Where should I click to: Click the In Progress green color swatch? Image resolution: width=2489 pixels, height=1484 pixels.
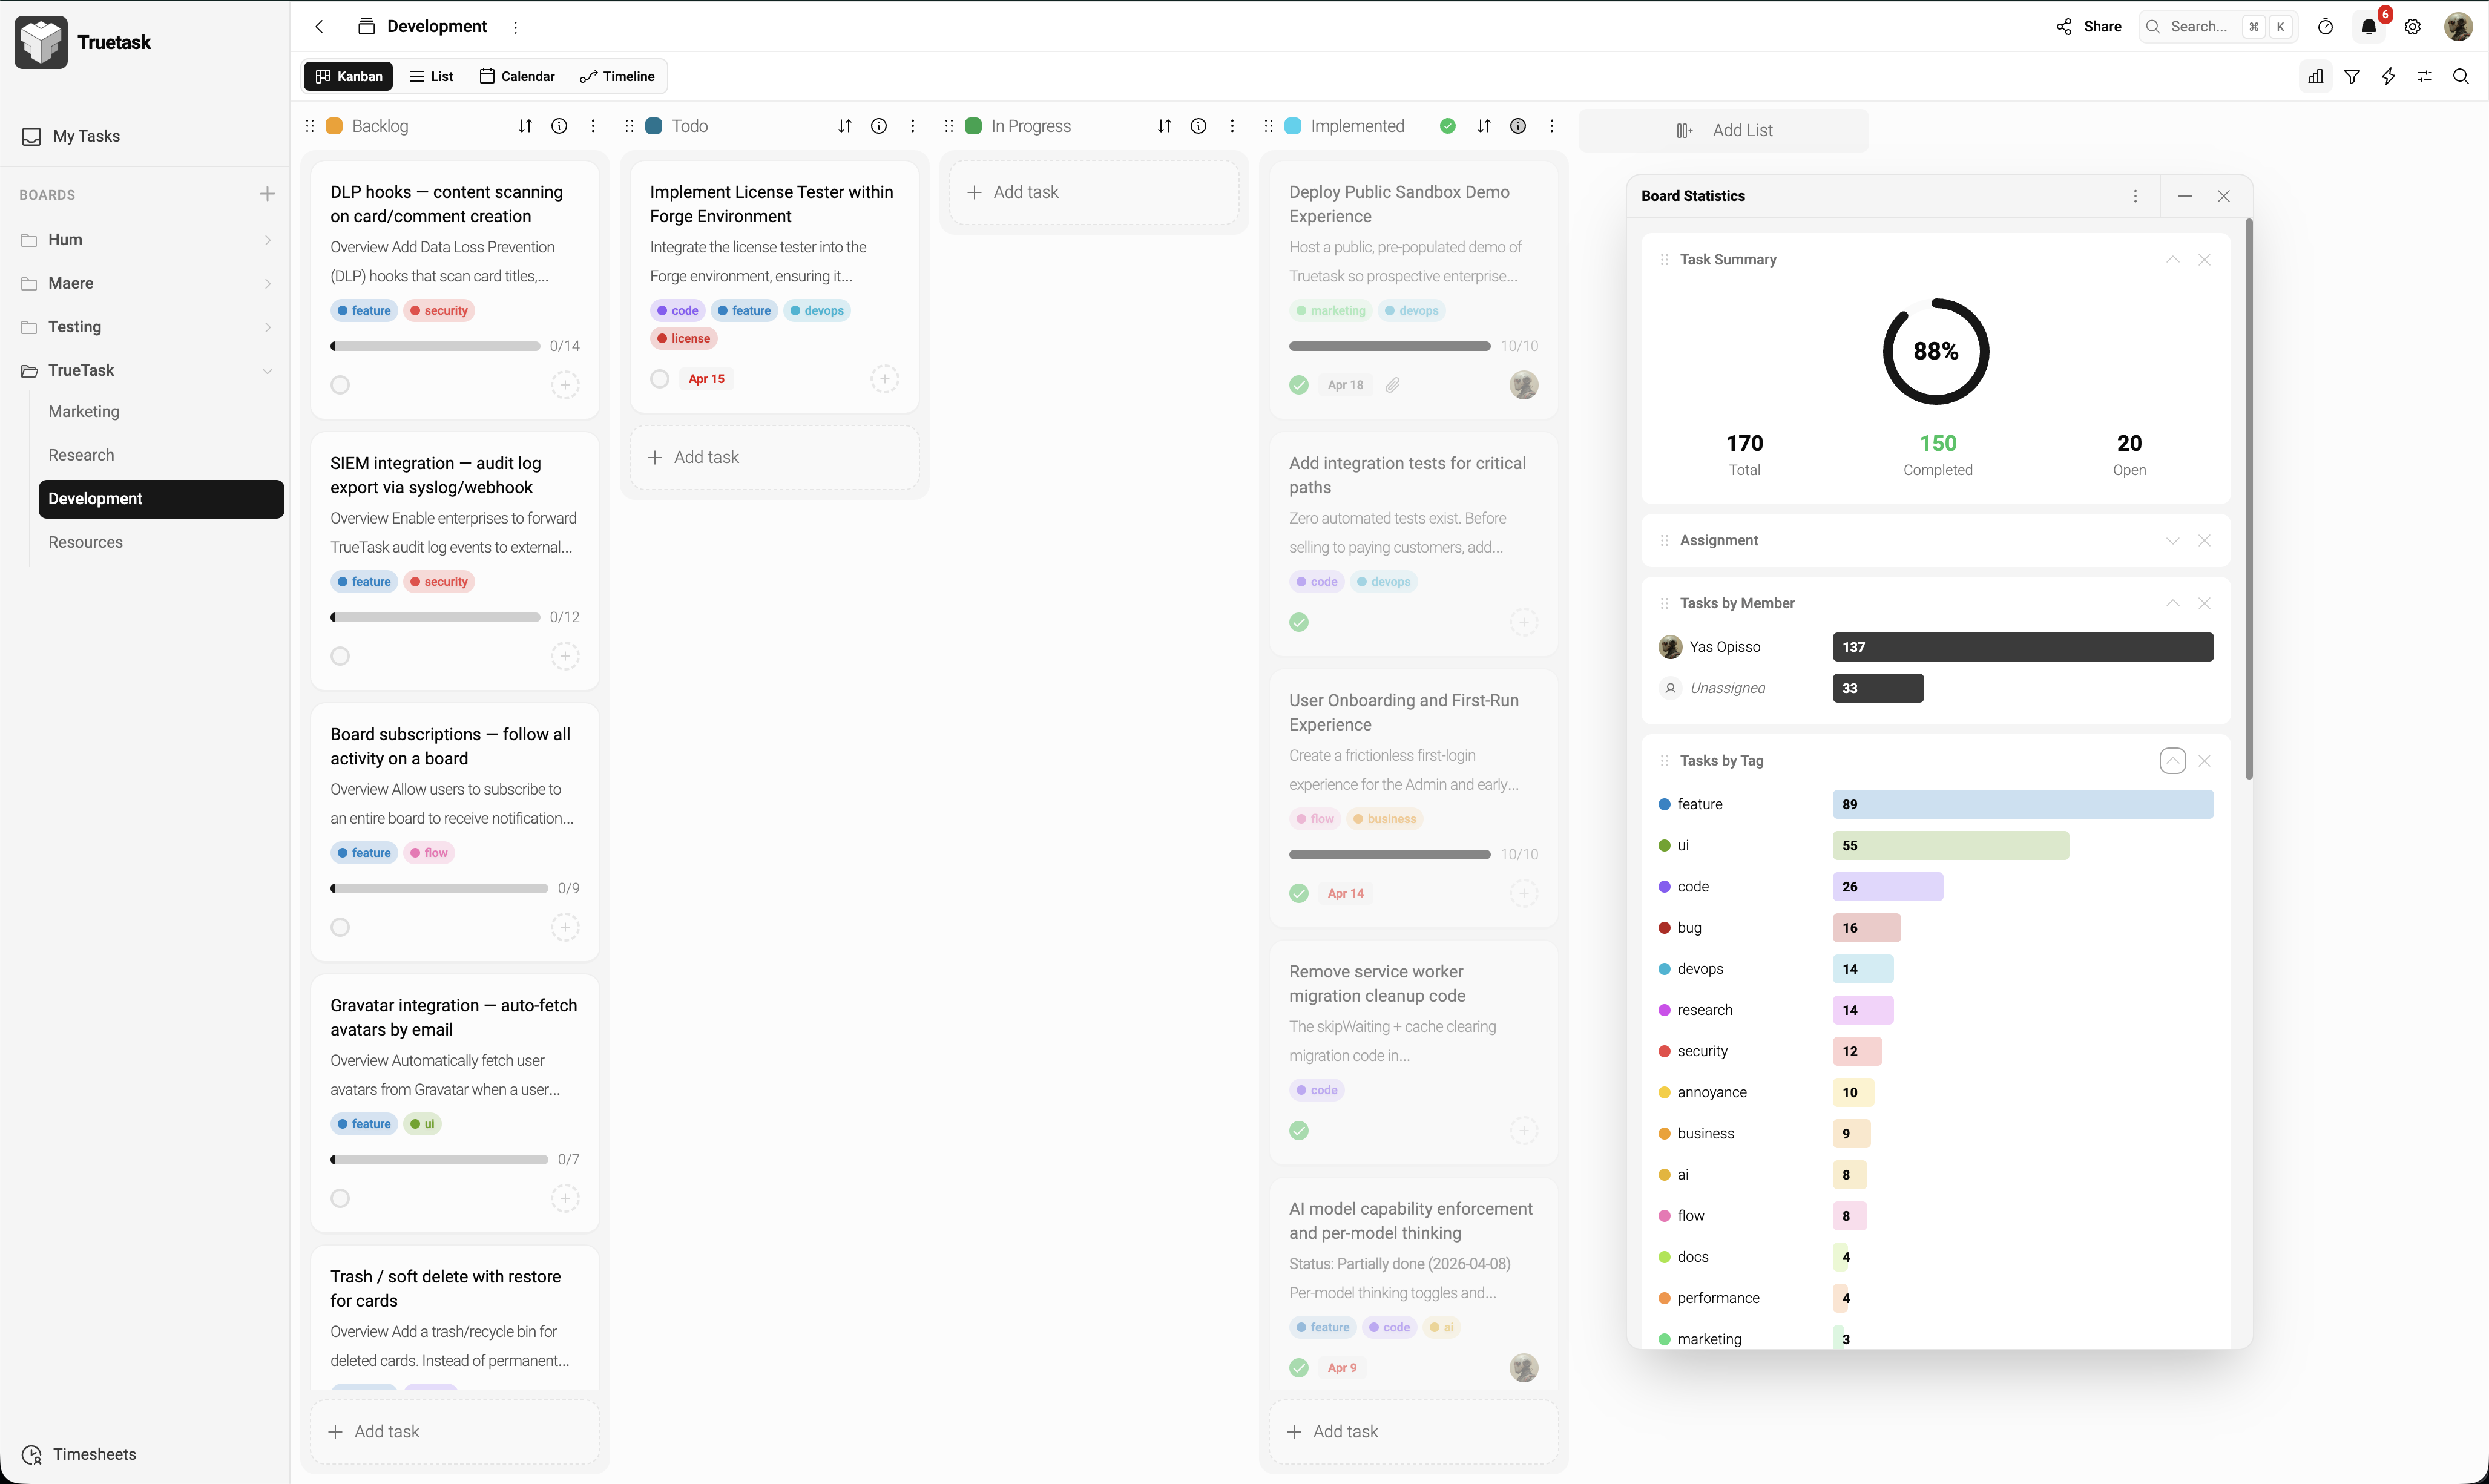(x=973, y=126)
